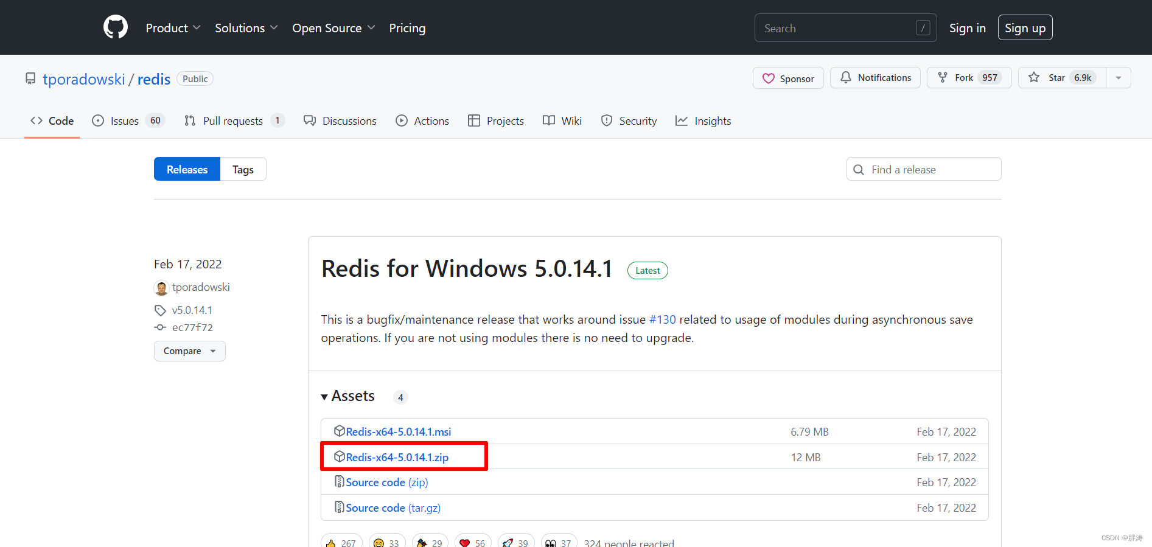Click file icon for Source code (tar.gz)
Viewport: 1152px width, 547px height.
coord(340,507)
